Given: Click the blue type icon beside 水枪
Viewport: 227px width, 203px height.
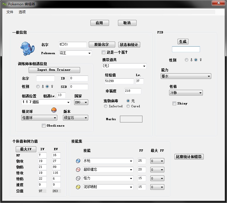Looking at the screenshot, I should click(x=78, y=161).
